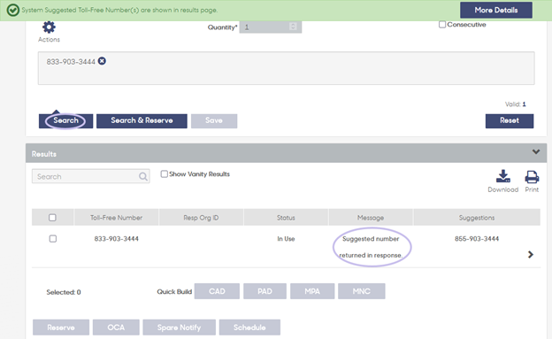Collapse the Results panel chevron
Screen dimensions: 552x339
[x=536, y=152]
